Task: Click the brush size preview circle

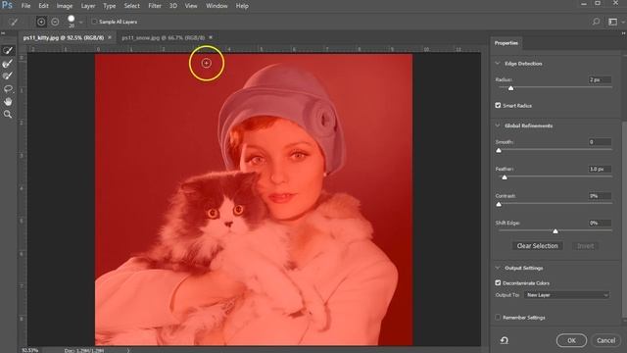Action: pyautogui.click(x=72, y=19)
